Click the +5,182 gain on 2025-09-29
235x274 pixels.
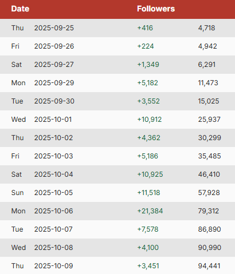147,83
